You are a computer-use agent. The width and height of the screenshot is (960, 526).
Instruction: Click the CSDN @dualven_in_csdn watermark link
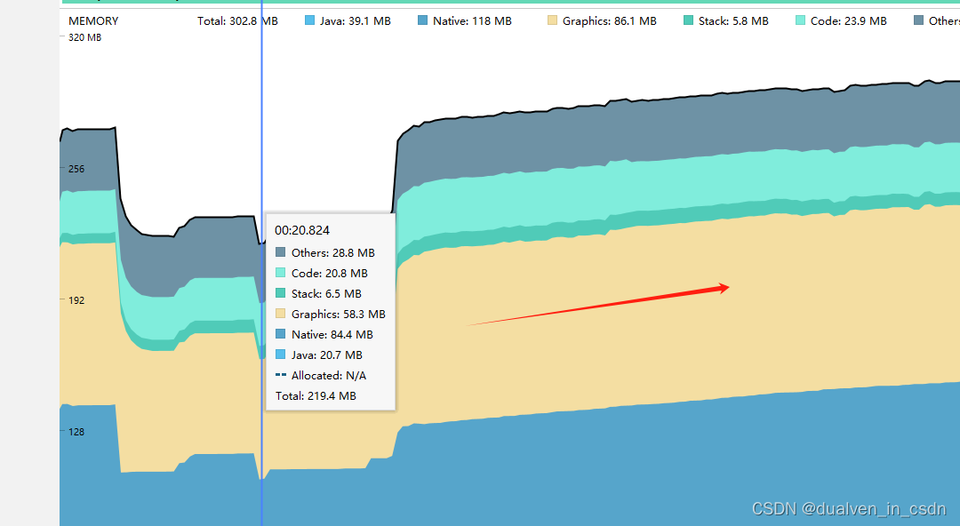click(x=849, y=508)
